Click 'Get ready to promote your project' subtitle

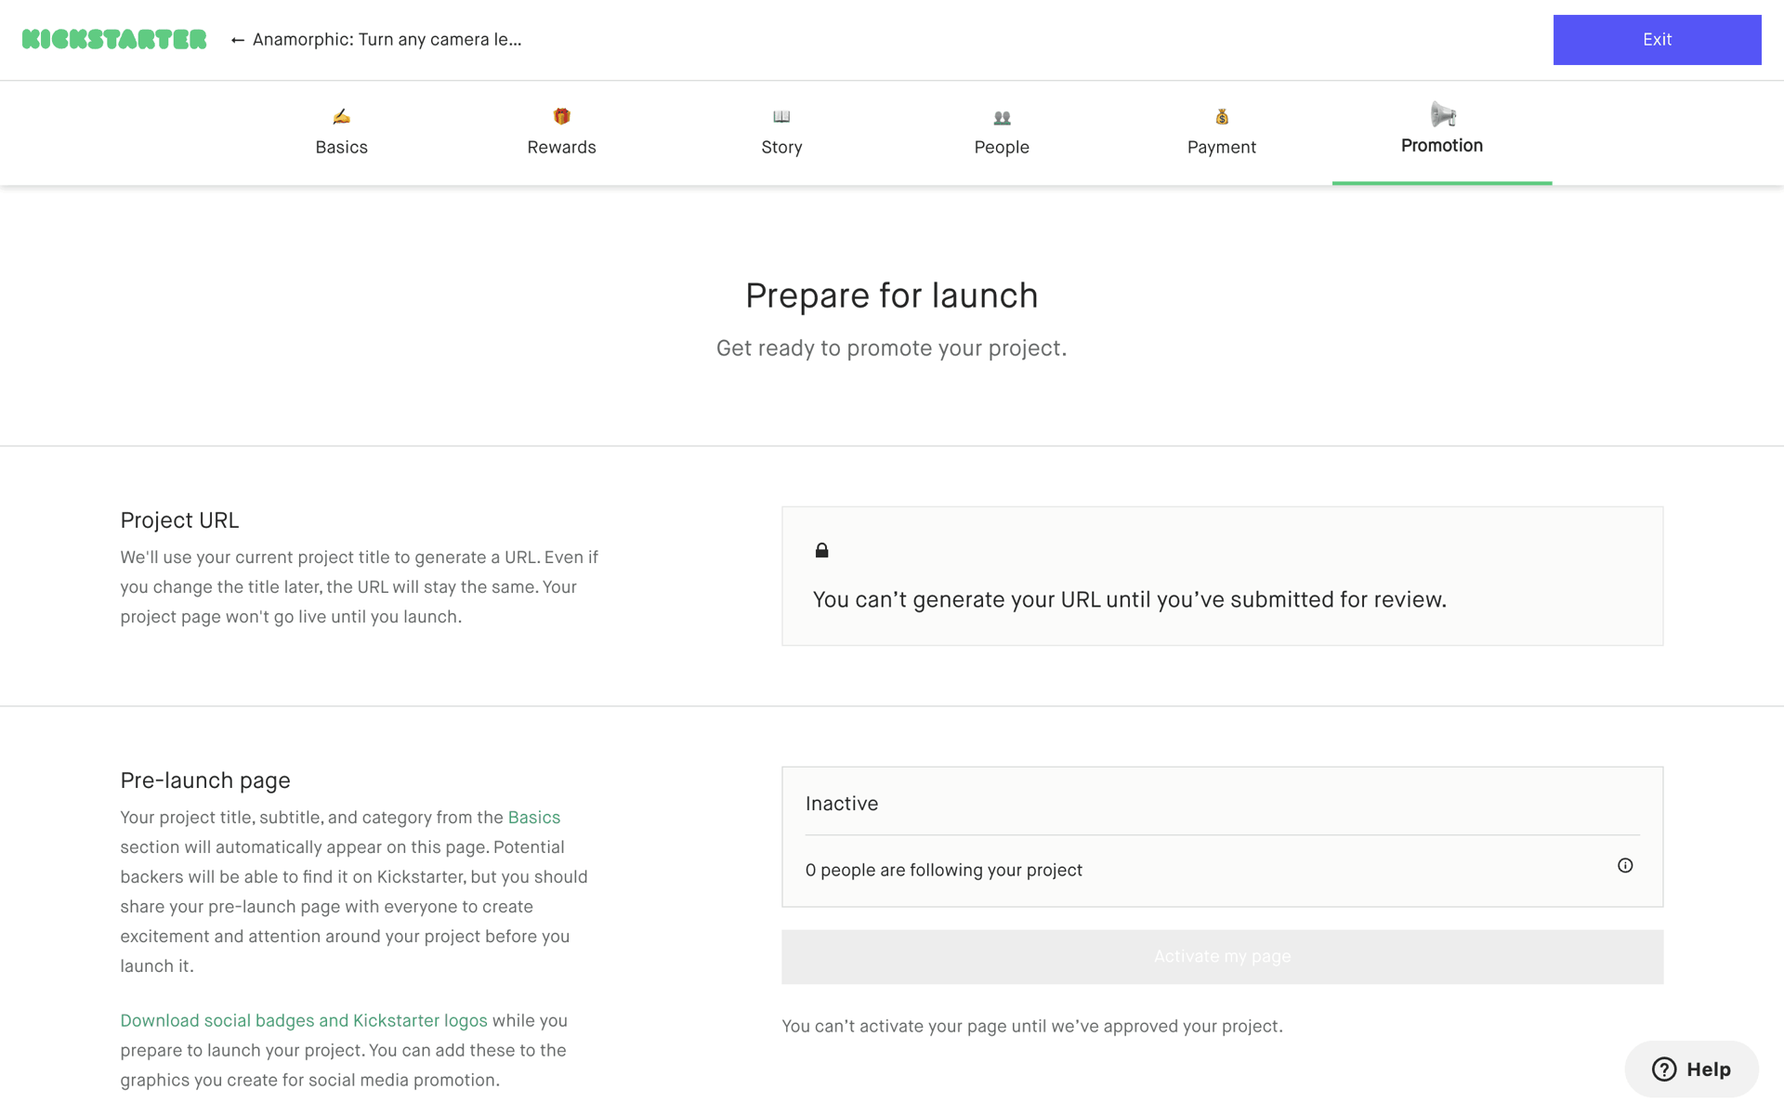coord(891,348)
